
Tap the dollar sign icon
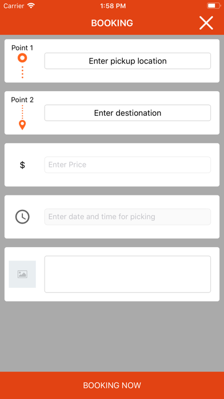tap(22, 165)
